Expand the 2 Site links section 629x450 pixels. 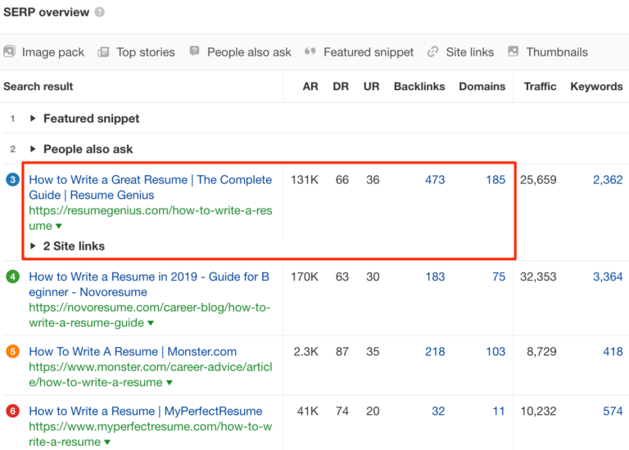(x=33, y=246)
